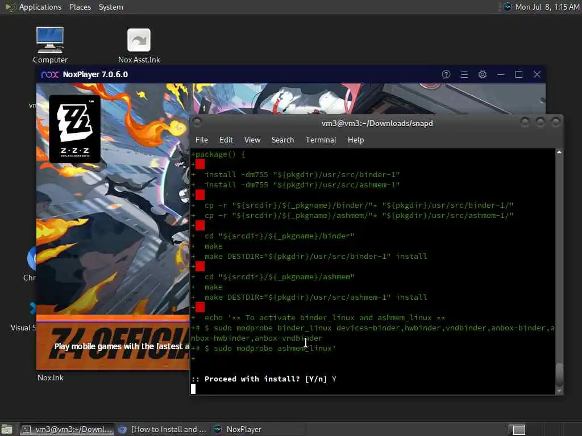
Task: Click the terminal title vm3@vm3:~/Downloads/snapd
Action: pyautogui.click(x=377, y=123)
